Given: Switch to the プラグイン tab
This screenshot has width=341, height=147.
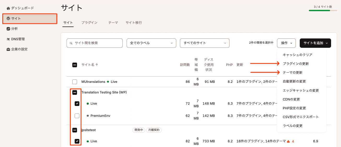Looking at the screenshot, I should (89, 23).
